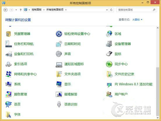The height and width of the screenshot is (121, 161).
Task: Open the 用户帐户 people icon
Action: (x=109, y=94)
